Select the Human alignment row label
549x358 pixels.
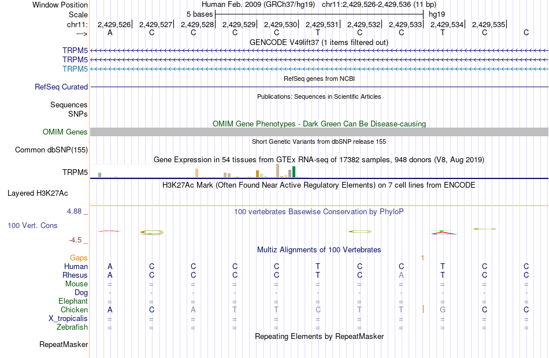point(76,267)
